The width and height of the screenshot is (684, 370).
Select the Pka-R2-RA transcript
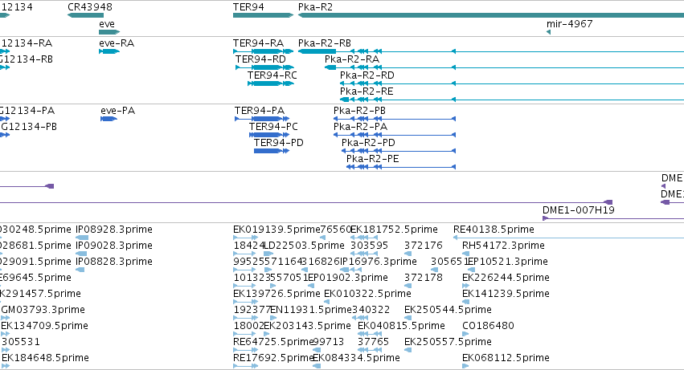pyautogui.click(x=504, y=67)
